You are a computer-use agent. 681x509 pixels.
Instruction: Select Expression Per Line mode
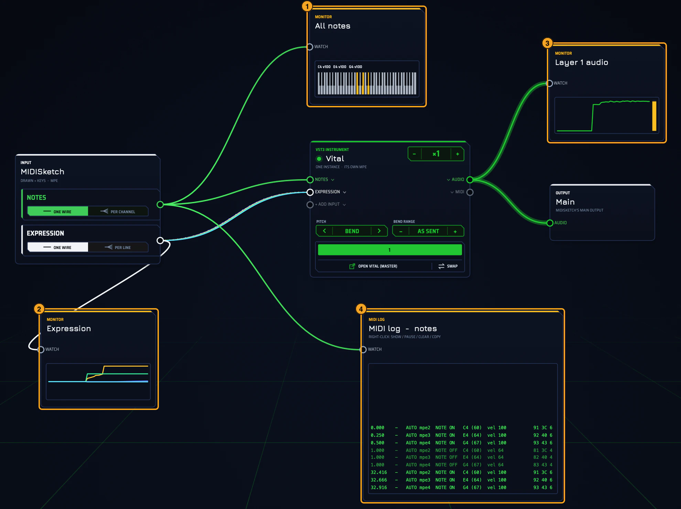click(118, 247)
